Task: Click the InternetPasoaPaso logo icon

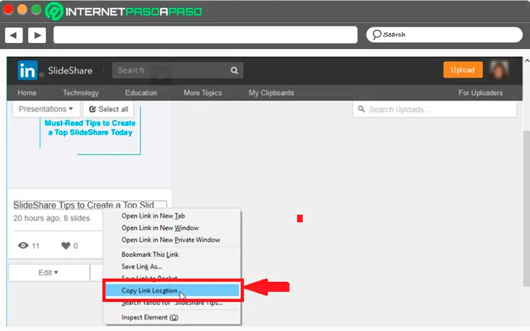Action: click(54, 11)
